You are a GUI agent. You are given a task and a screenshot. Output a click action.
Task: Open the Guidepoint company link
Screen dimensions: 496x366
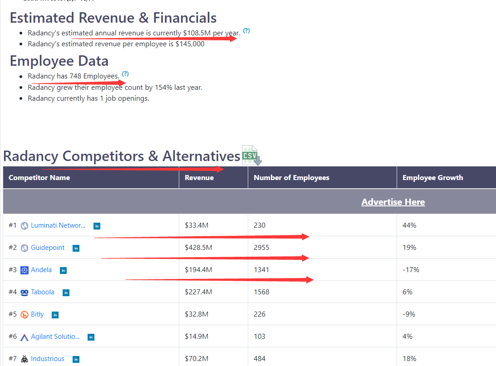pos(48,248)
